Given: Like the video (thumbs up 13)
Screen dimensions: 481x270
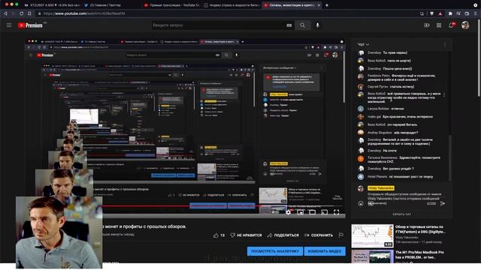Looking at the screenshot, I should (219, 235).
